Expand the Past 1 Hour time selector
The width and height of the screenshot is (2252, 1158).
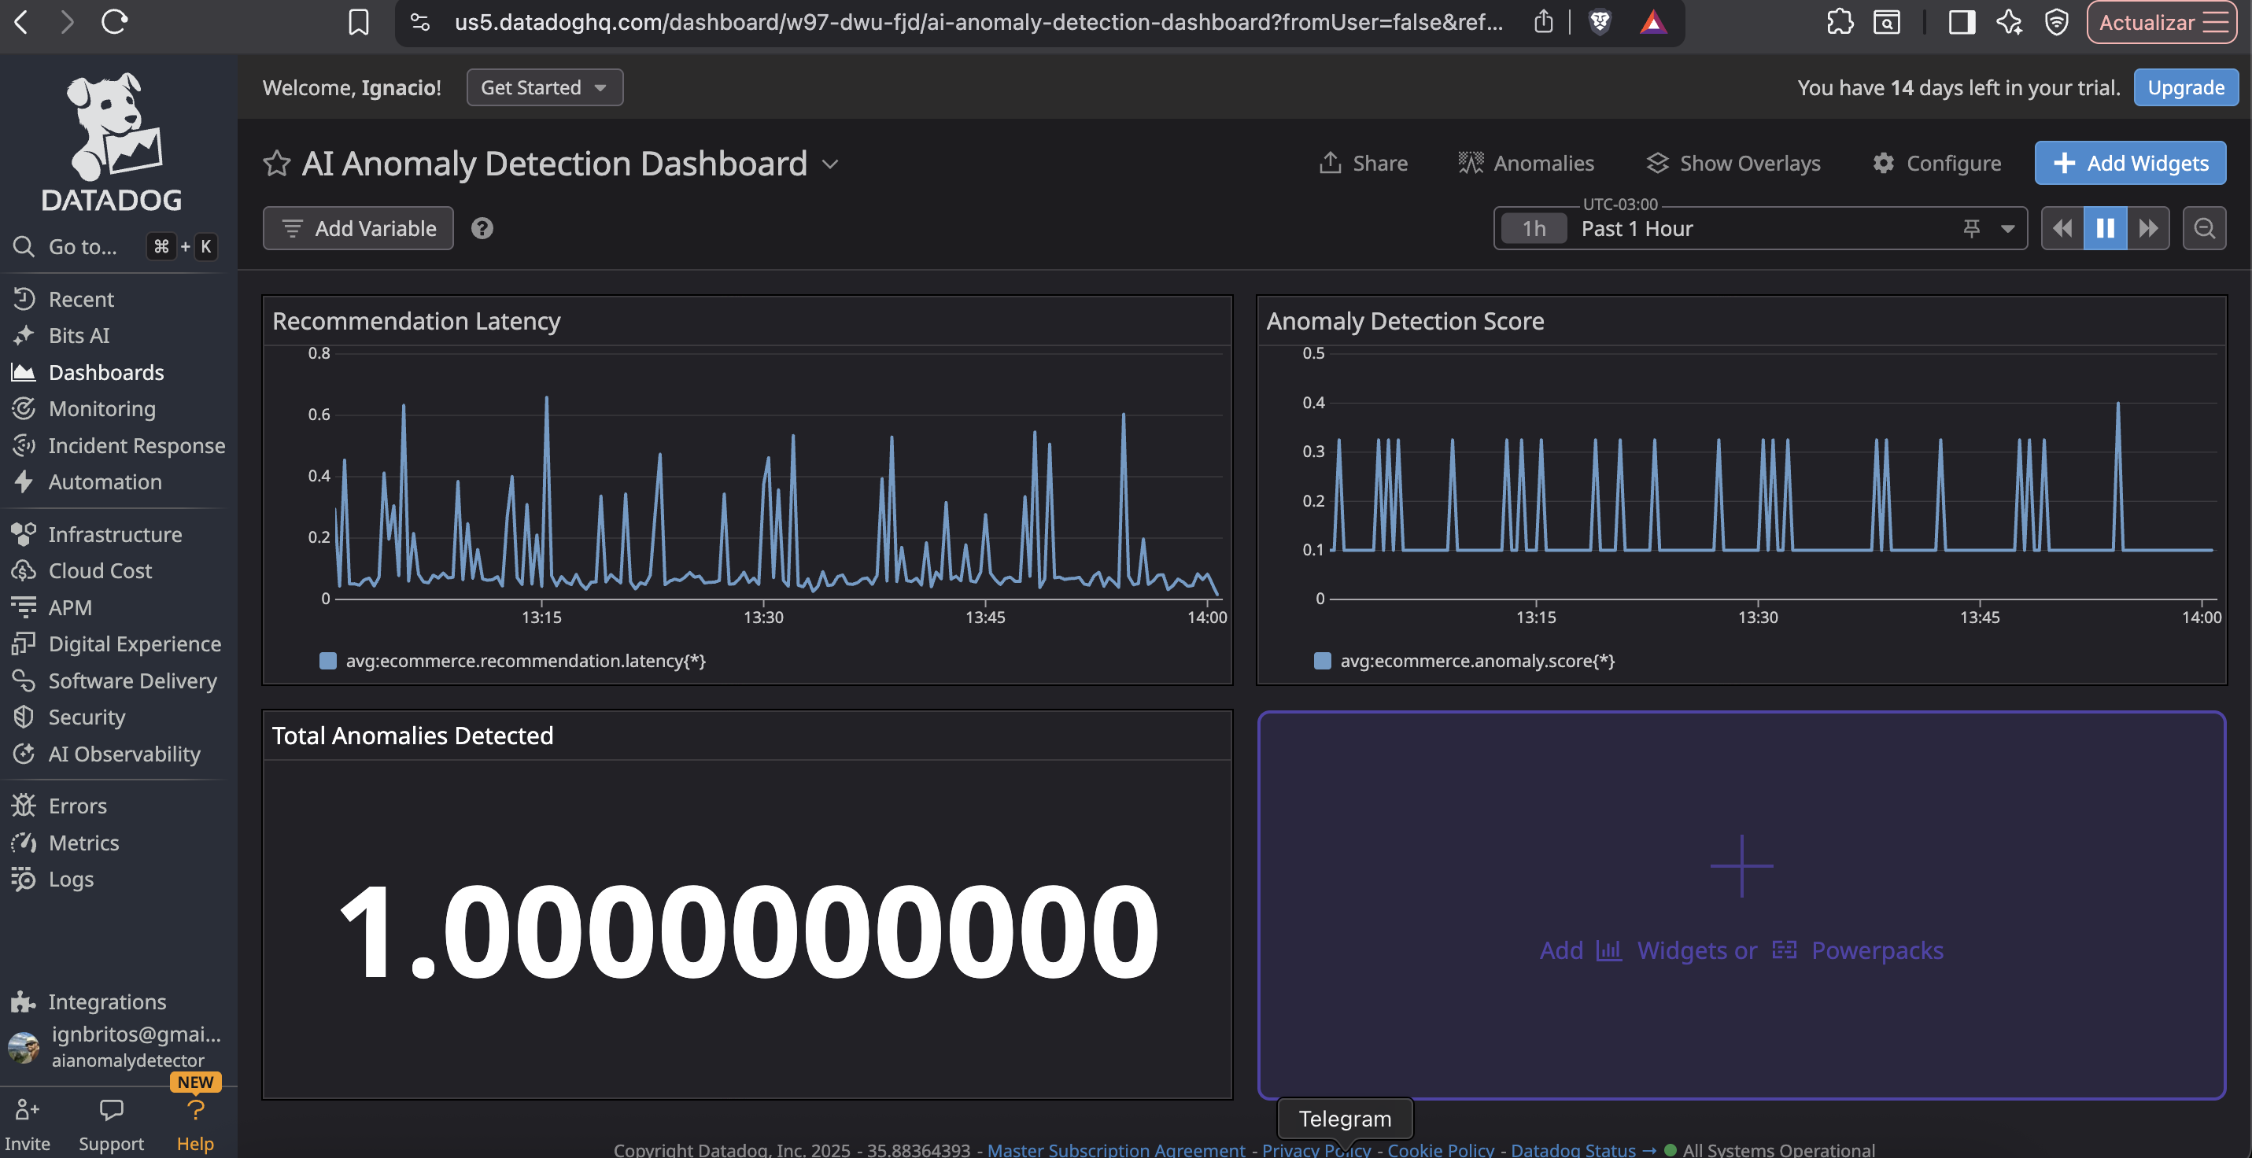pos(2007,228)
